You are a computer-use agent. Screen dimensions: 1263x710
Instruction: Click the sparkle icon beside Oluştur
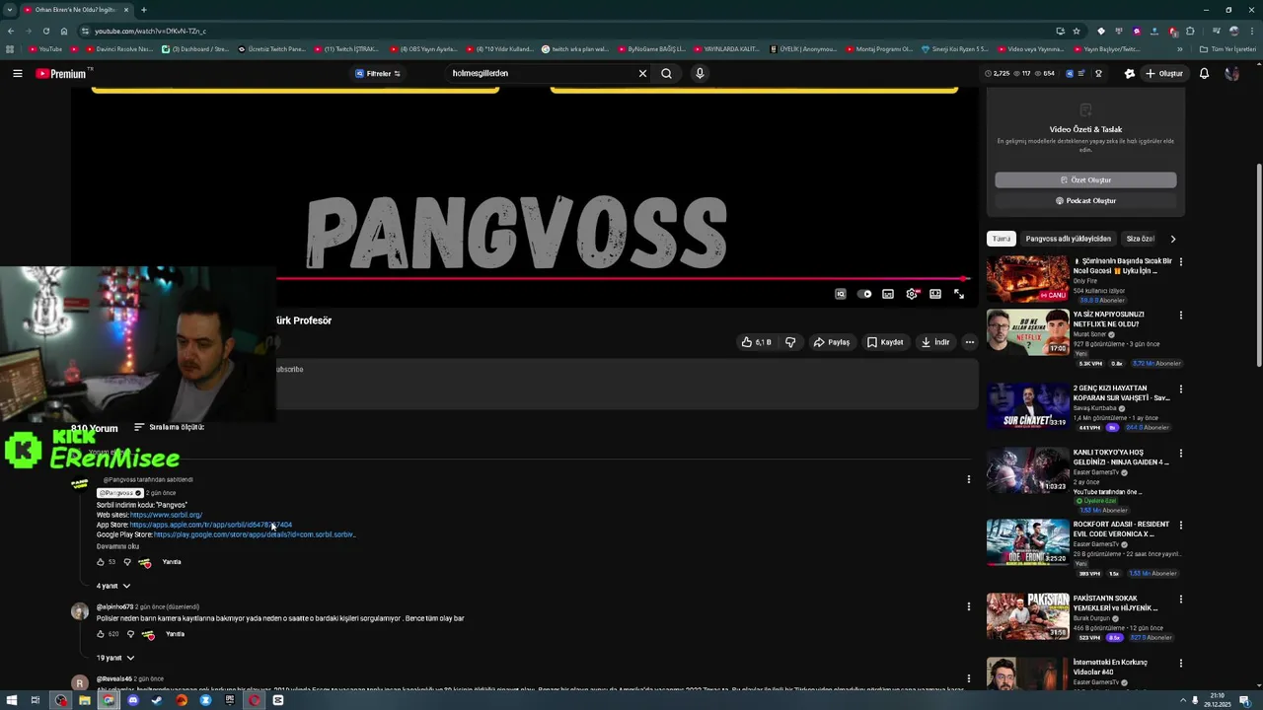(1130, 73)
